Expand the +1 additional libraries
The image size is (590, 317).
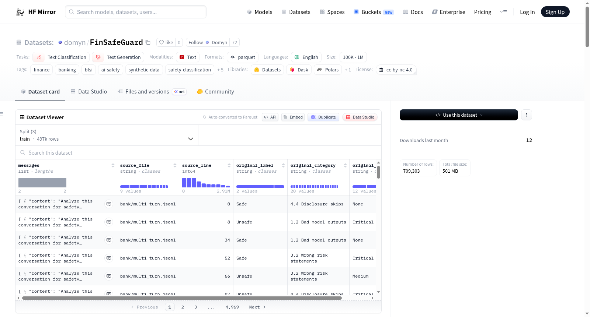pyautogui.click(x=348, y=70)
